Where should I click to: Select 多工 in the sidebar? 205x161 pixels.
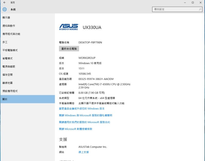tap(27, 42)
